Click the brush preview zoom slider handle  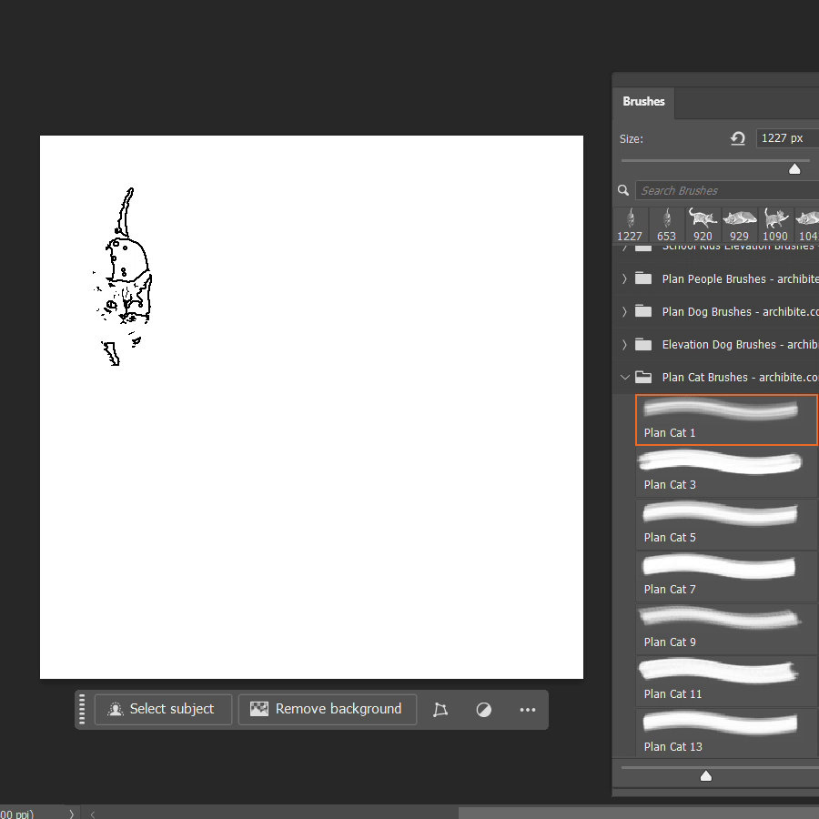pos(705,775)
